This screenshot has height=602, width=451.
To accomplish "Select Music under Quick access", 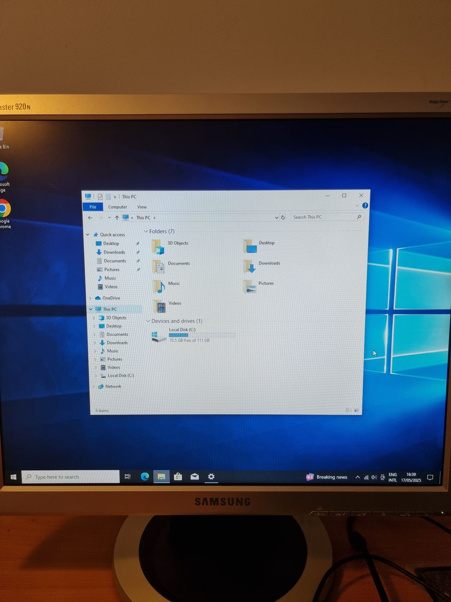I will (110, 278).
